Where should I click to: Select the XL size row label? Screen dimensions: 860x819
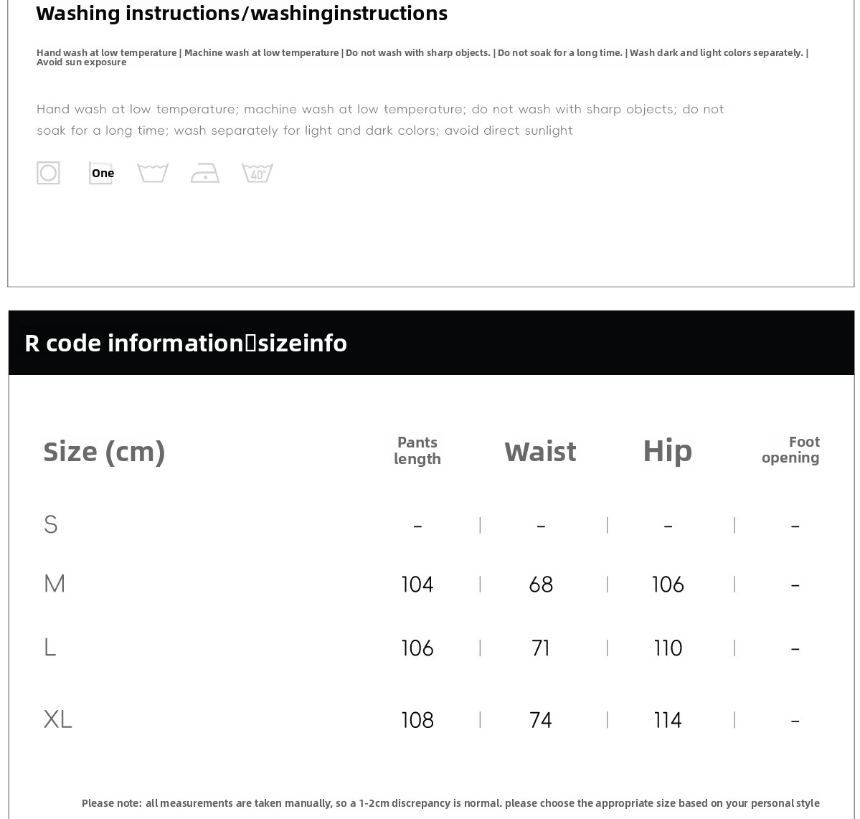coord(58,719)
